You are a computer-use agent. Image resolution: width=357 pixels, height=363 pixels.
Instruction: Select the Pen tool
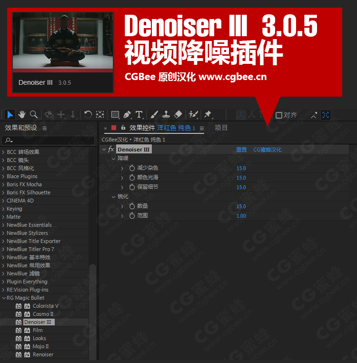127,115
